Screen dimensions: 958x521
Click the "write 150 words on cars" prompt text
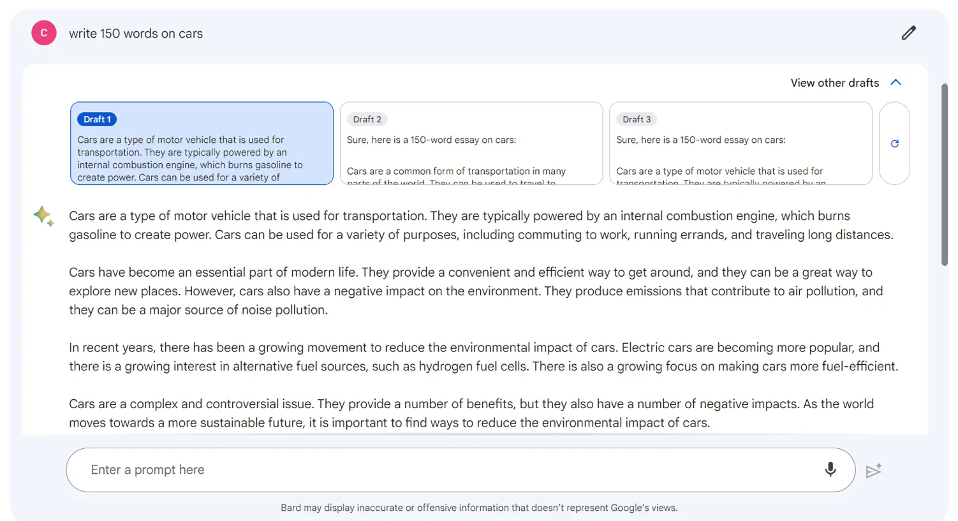click(136, 34)
